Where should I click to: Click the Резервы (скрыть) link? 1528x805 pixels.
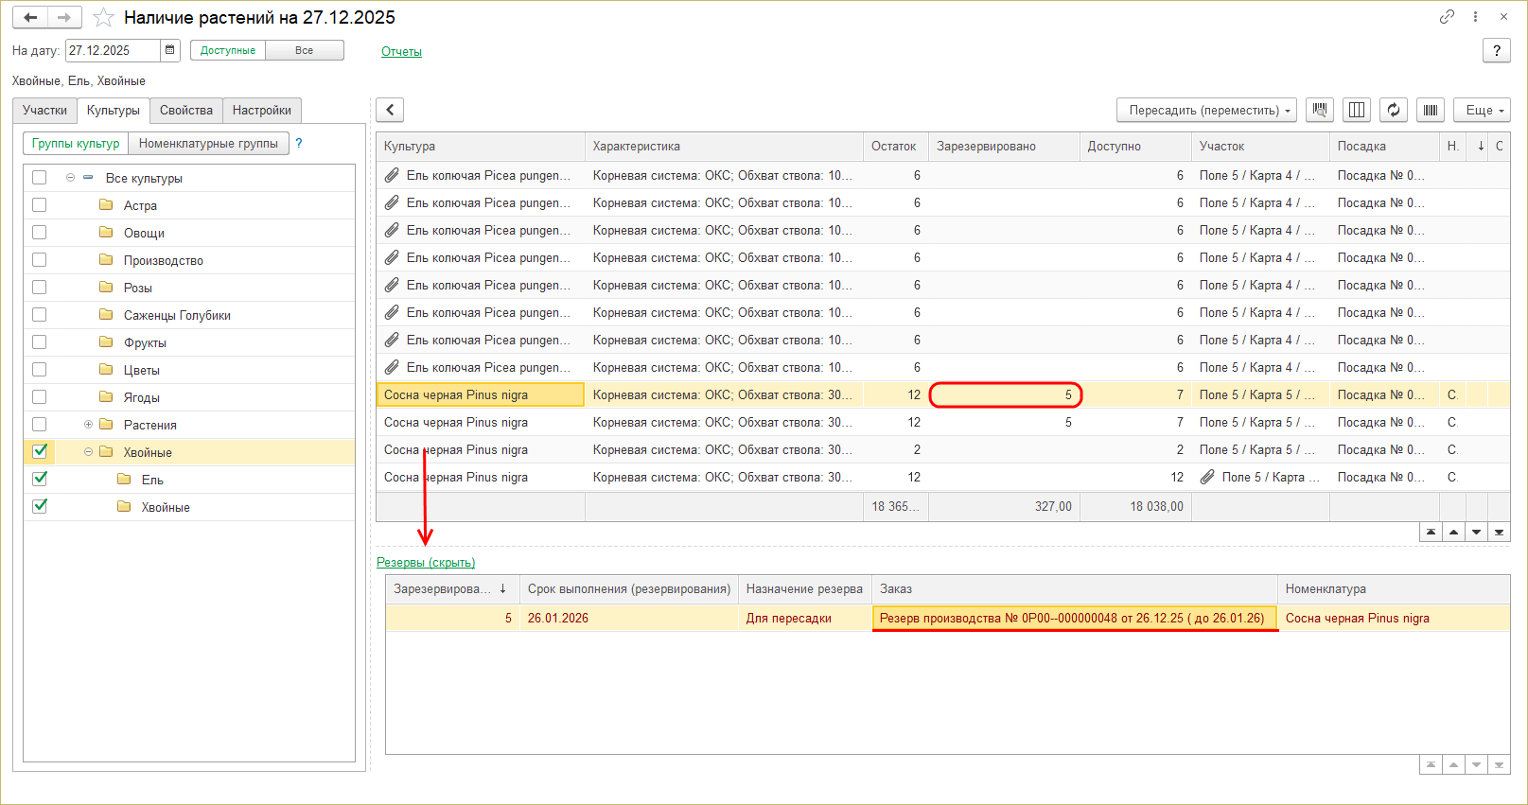(x=426, y=562)
